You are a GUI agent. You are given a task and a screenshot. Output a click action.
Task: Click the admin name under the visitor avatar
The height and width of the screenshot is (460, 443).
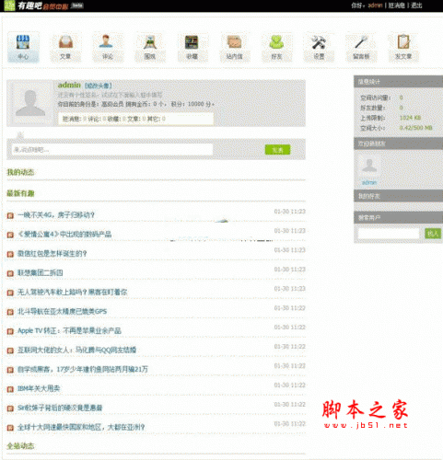[x=369, y=183]
